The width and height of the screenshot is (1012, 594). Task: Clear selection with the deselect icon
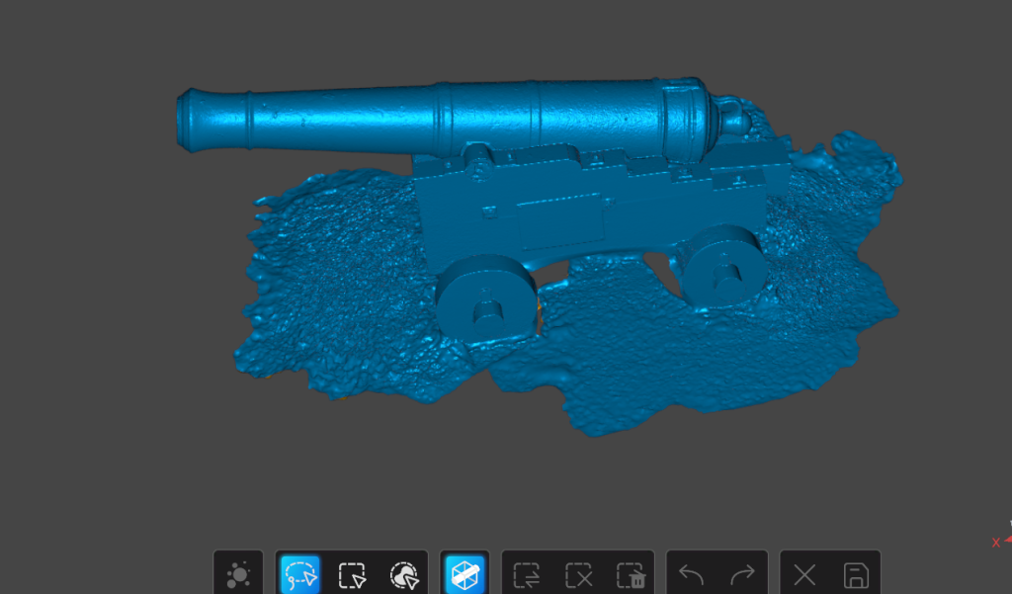[x=578, y=574]
